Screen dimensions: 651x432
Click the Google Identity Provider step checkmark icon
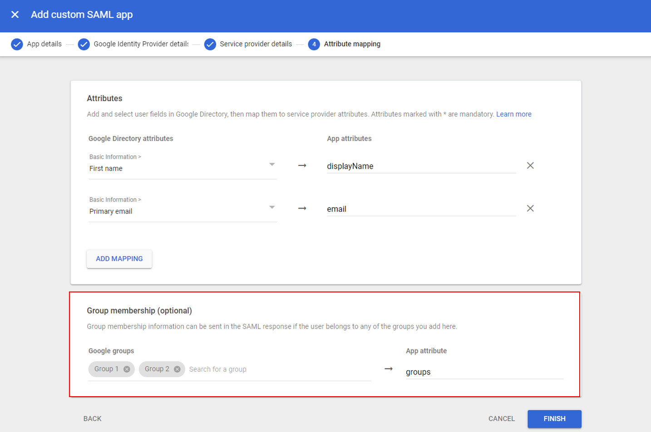coord(84,44)
